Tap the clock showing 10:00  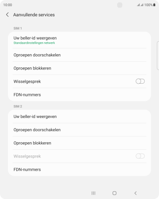[x=7, y=5]
